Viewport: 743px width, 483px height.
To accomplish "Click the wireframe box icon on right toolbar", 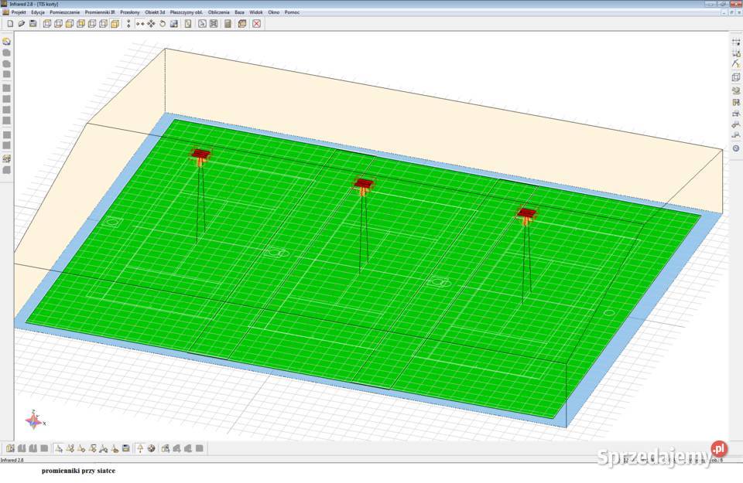I will pos(736,77).
